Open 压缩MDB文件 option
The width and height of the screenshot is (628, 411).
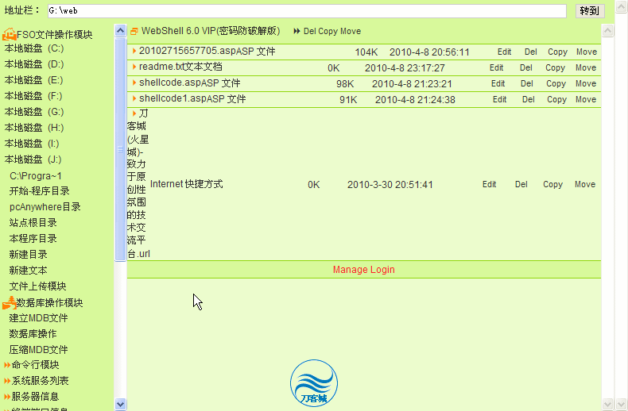coord(38,350)
